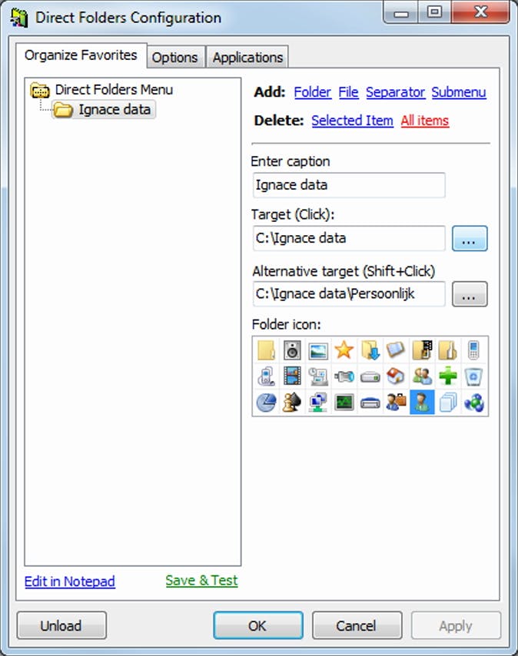The image size is (518, 656).
Task: Choose the clock and documents icon
Action: [x=318, y=376]
